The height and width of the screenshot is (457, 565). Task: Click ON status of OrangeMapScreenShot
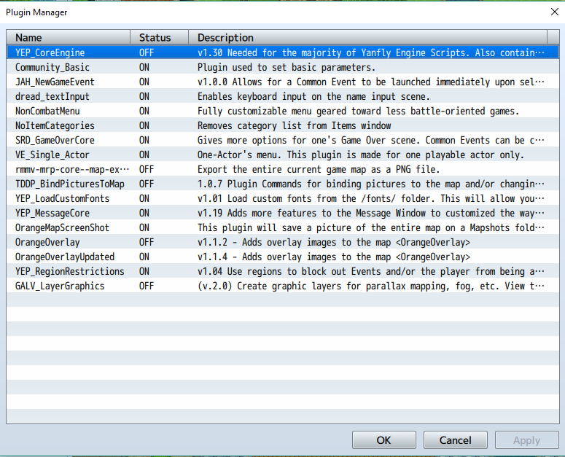coord(144,227)
